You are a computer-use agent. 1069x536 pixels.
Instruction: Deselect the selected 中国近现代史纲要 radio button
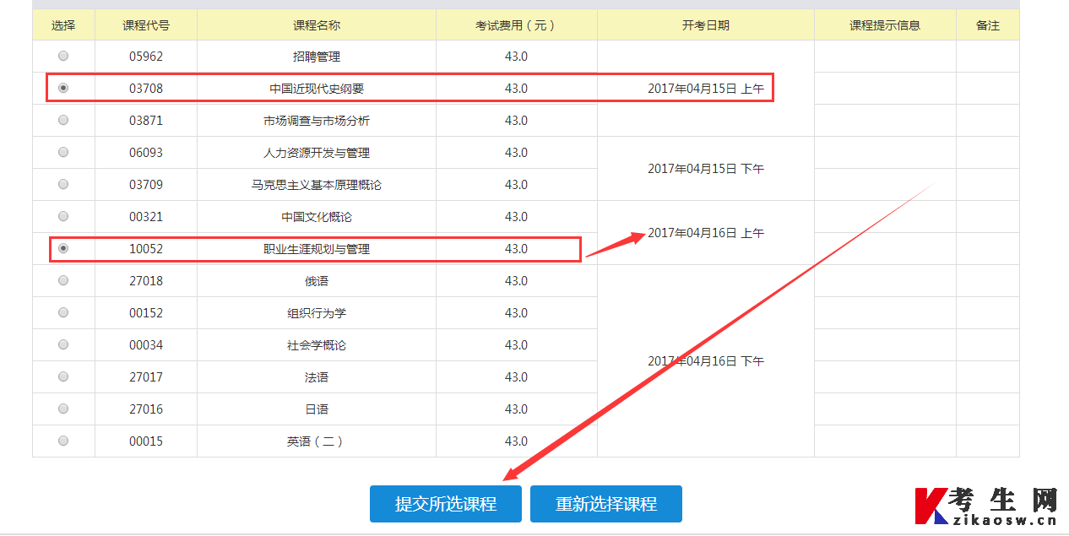(63, 88)
